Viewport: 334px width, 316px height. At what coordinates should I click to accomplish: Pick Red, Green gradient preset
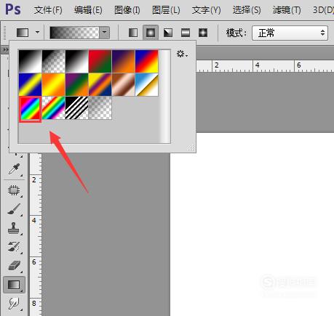[100, 61]
